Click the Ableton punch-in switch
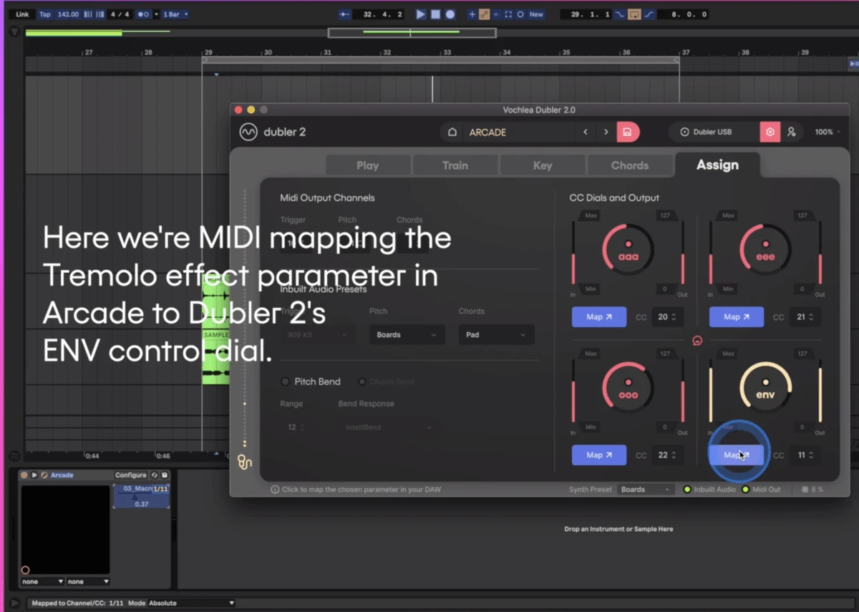859x612 pixels. pos(620,14)
